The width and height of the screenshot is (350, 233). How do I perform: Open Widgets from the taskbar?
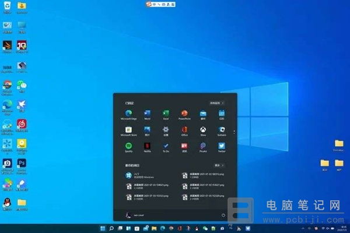128,228
